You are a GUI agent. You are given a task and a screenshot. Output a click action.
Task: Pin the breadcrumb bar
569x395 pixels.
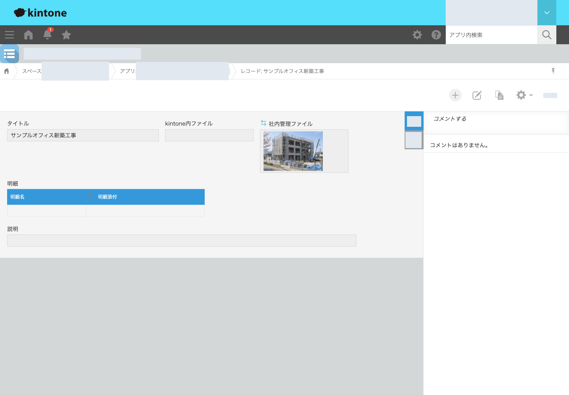(x=553, y=71)
